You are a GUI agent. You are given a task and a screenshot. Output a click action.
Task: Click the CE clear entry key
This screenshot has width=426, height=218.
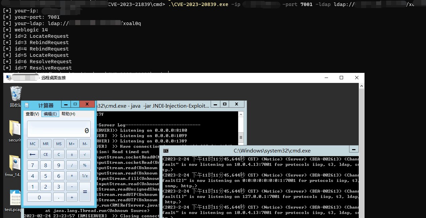(46, 154)
